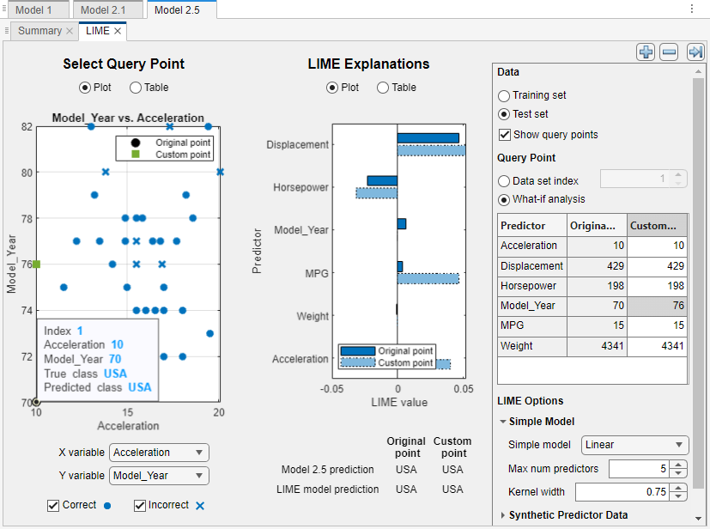Click the dock-right arrow icon
This screenshot has width=710, height=529.
click(x=696, y=52)
